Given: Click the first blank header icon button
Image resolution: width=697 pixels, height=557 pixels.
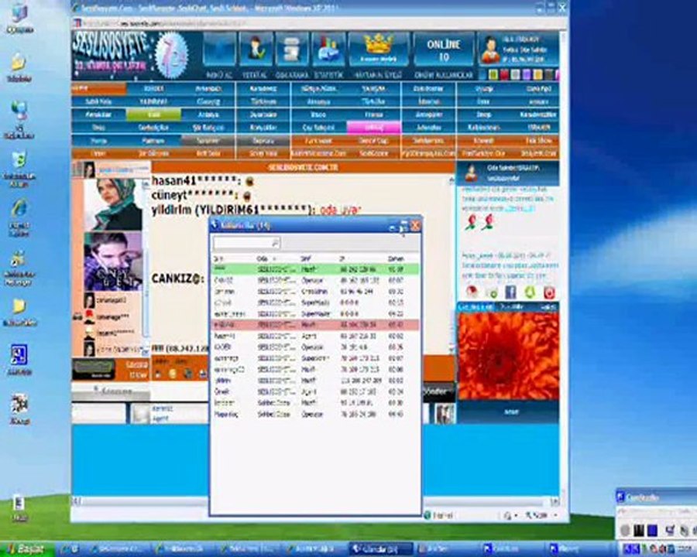Looking at the screenshot, I should pos(220,50).
